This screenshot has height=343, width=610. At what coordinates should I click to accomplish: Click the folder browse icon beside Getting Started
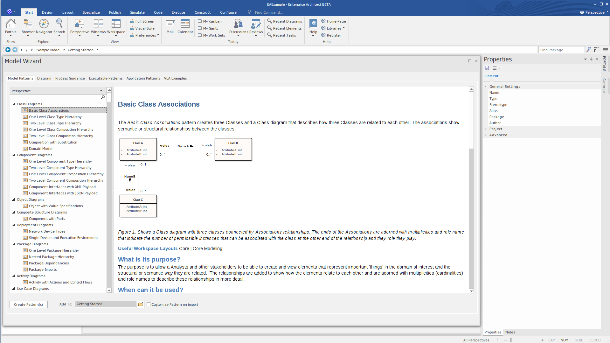tap(141, 304)
